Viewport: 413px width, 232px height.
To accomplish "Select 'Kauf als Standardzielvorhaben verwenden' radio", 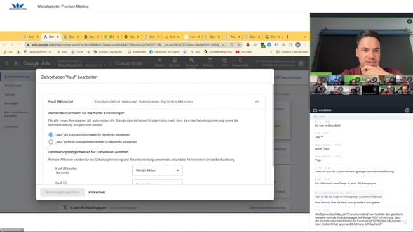I will [51, 134].
